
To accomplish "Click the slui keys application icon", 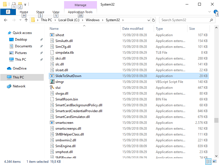I will click(52, 87).
